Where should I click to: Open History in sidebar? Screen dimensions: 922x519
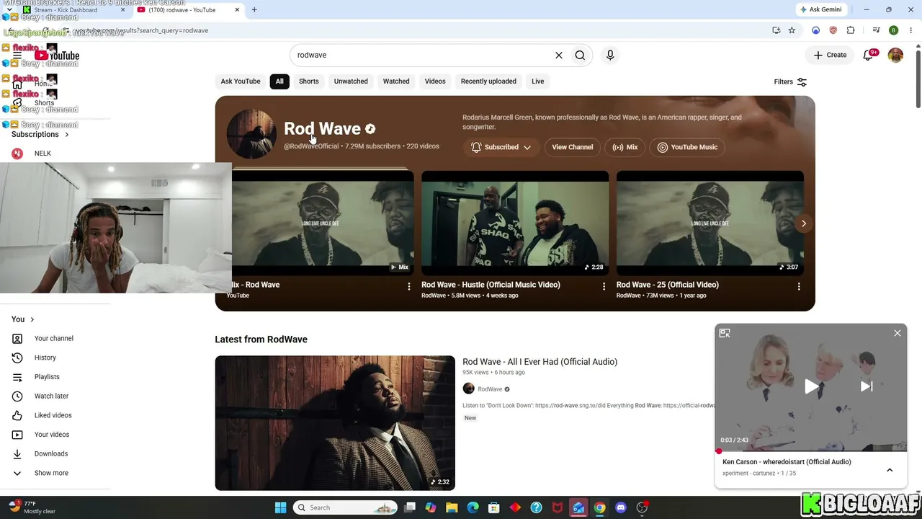[45, 358]
